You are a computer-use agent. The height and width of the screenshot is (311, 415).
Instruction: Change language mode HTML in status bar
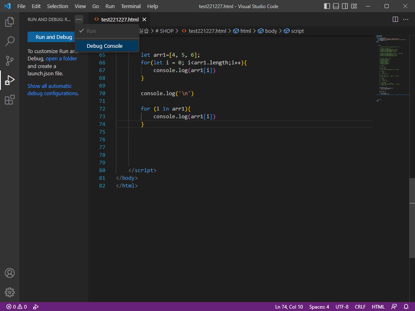378,307
